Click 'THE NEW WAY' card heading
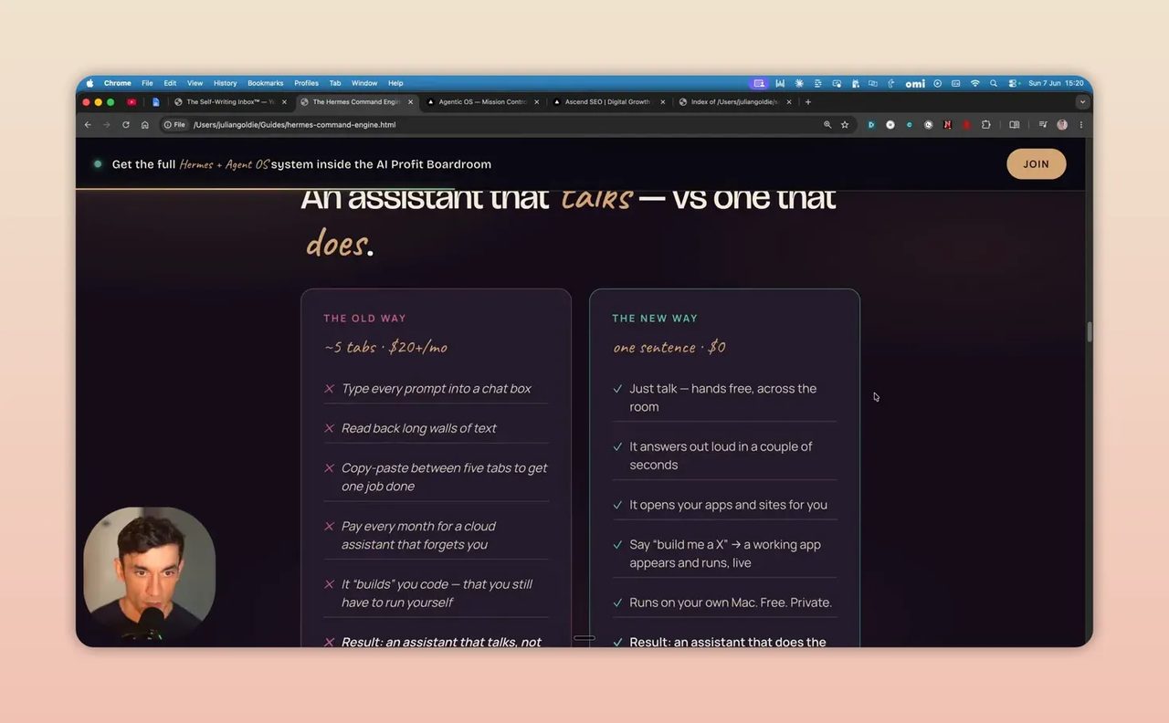The height and width of the screenshot is (723, 1169). tap(655, 319)
